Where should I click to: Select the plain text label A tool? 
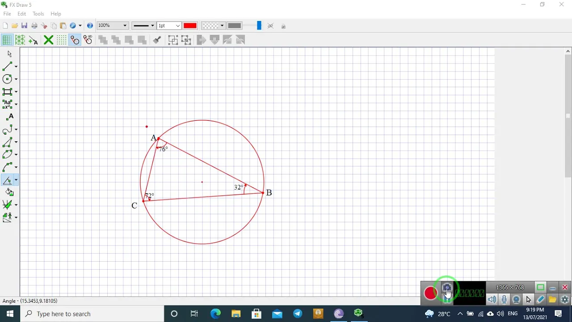tap(10, 117)
